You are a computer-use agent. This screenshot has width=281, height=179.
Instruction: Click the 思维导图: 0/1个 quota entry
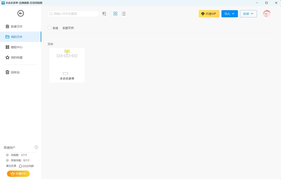[x=18, y=160]
